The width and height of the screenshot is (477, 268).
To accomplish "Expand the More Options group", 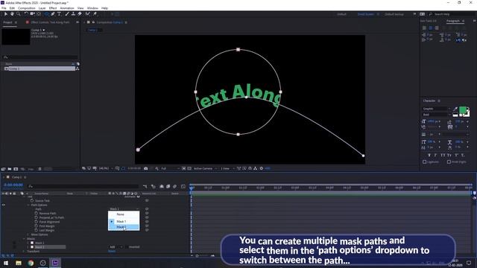I will (x=28, y=234).
